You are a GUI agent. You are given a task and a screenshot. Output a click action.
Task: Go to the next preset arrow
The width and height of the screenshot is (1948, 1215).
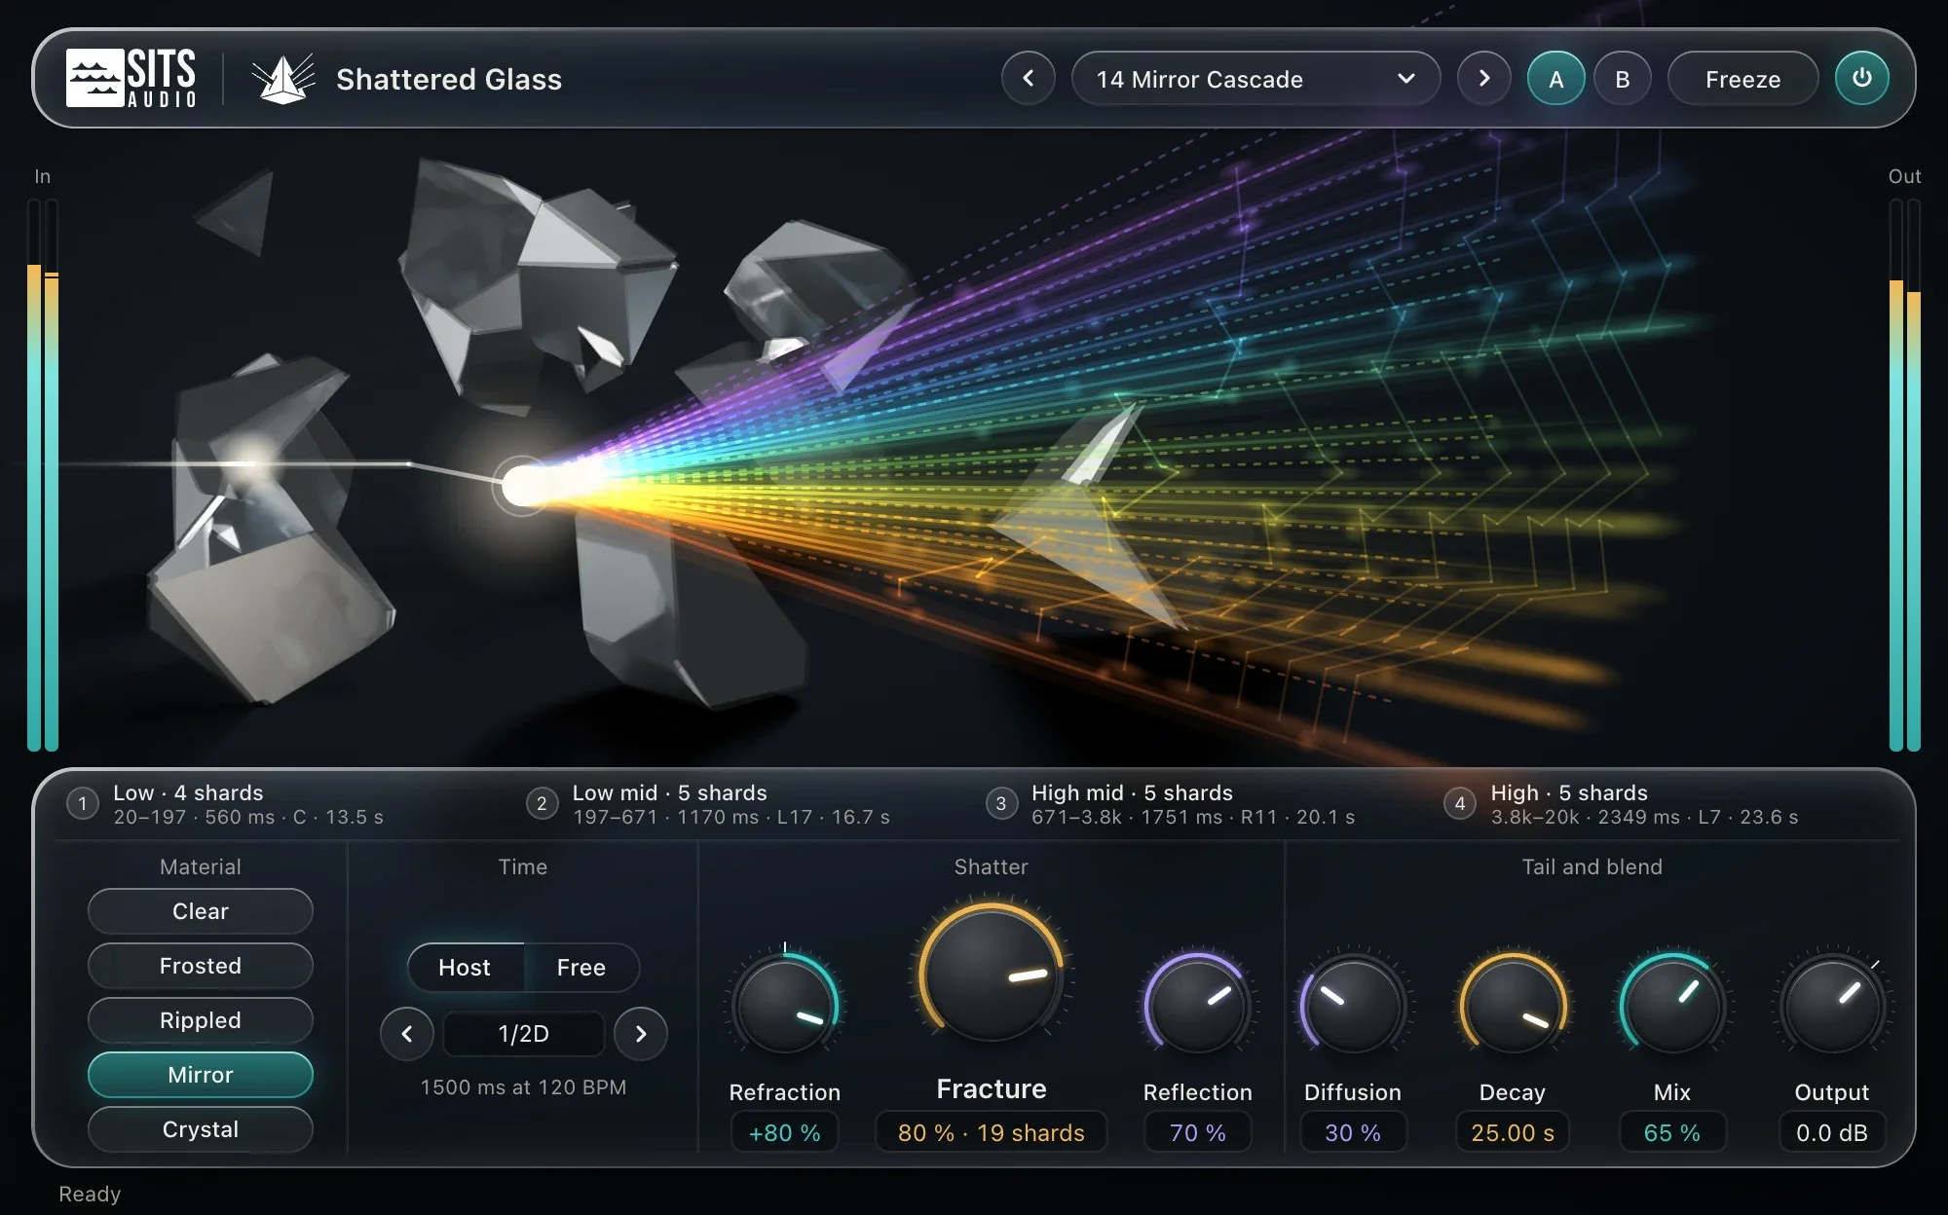(x=1483, y=79)
